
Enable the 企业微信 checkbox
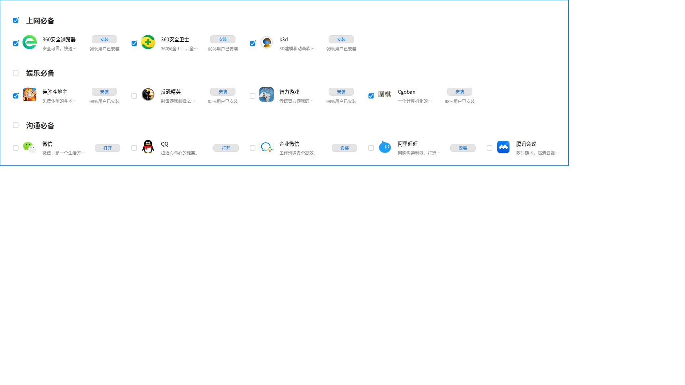coord(253,148)
